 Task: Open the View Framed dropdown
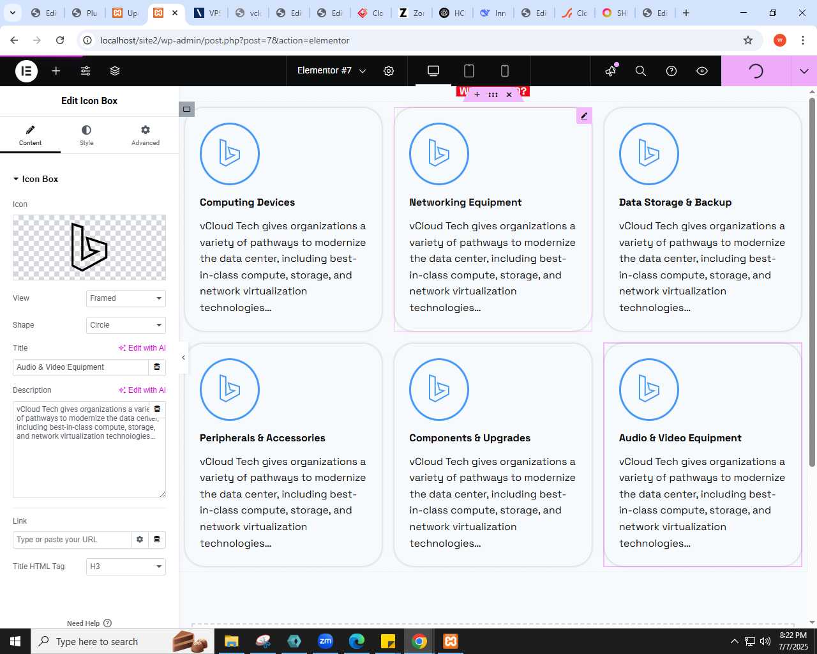coord(126,298)
